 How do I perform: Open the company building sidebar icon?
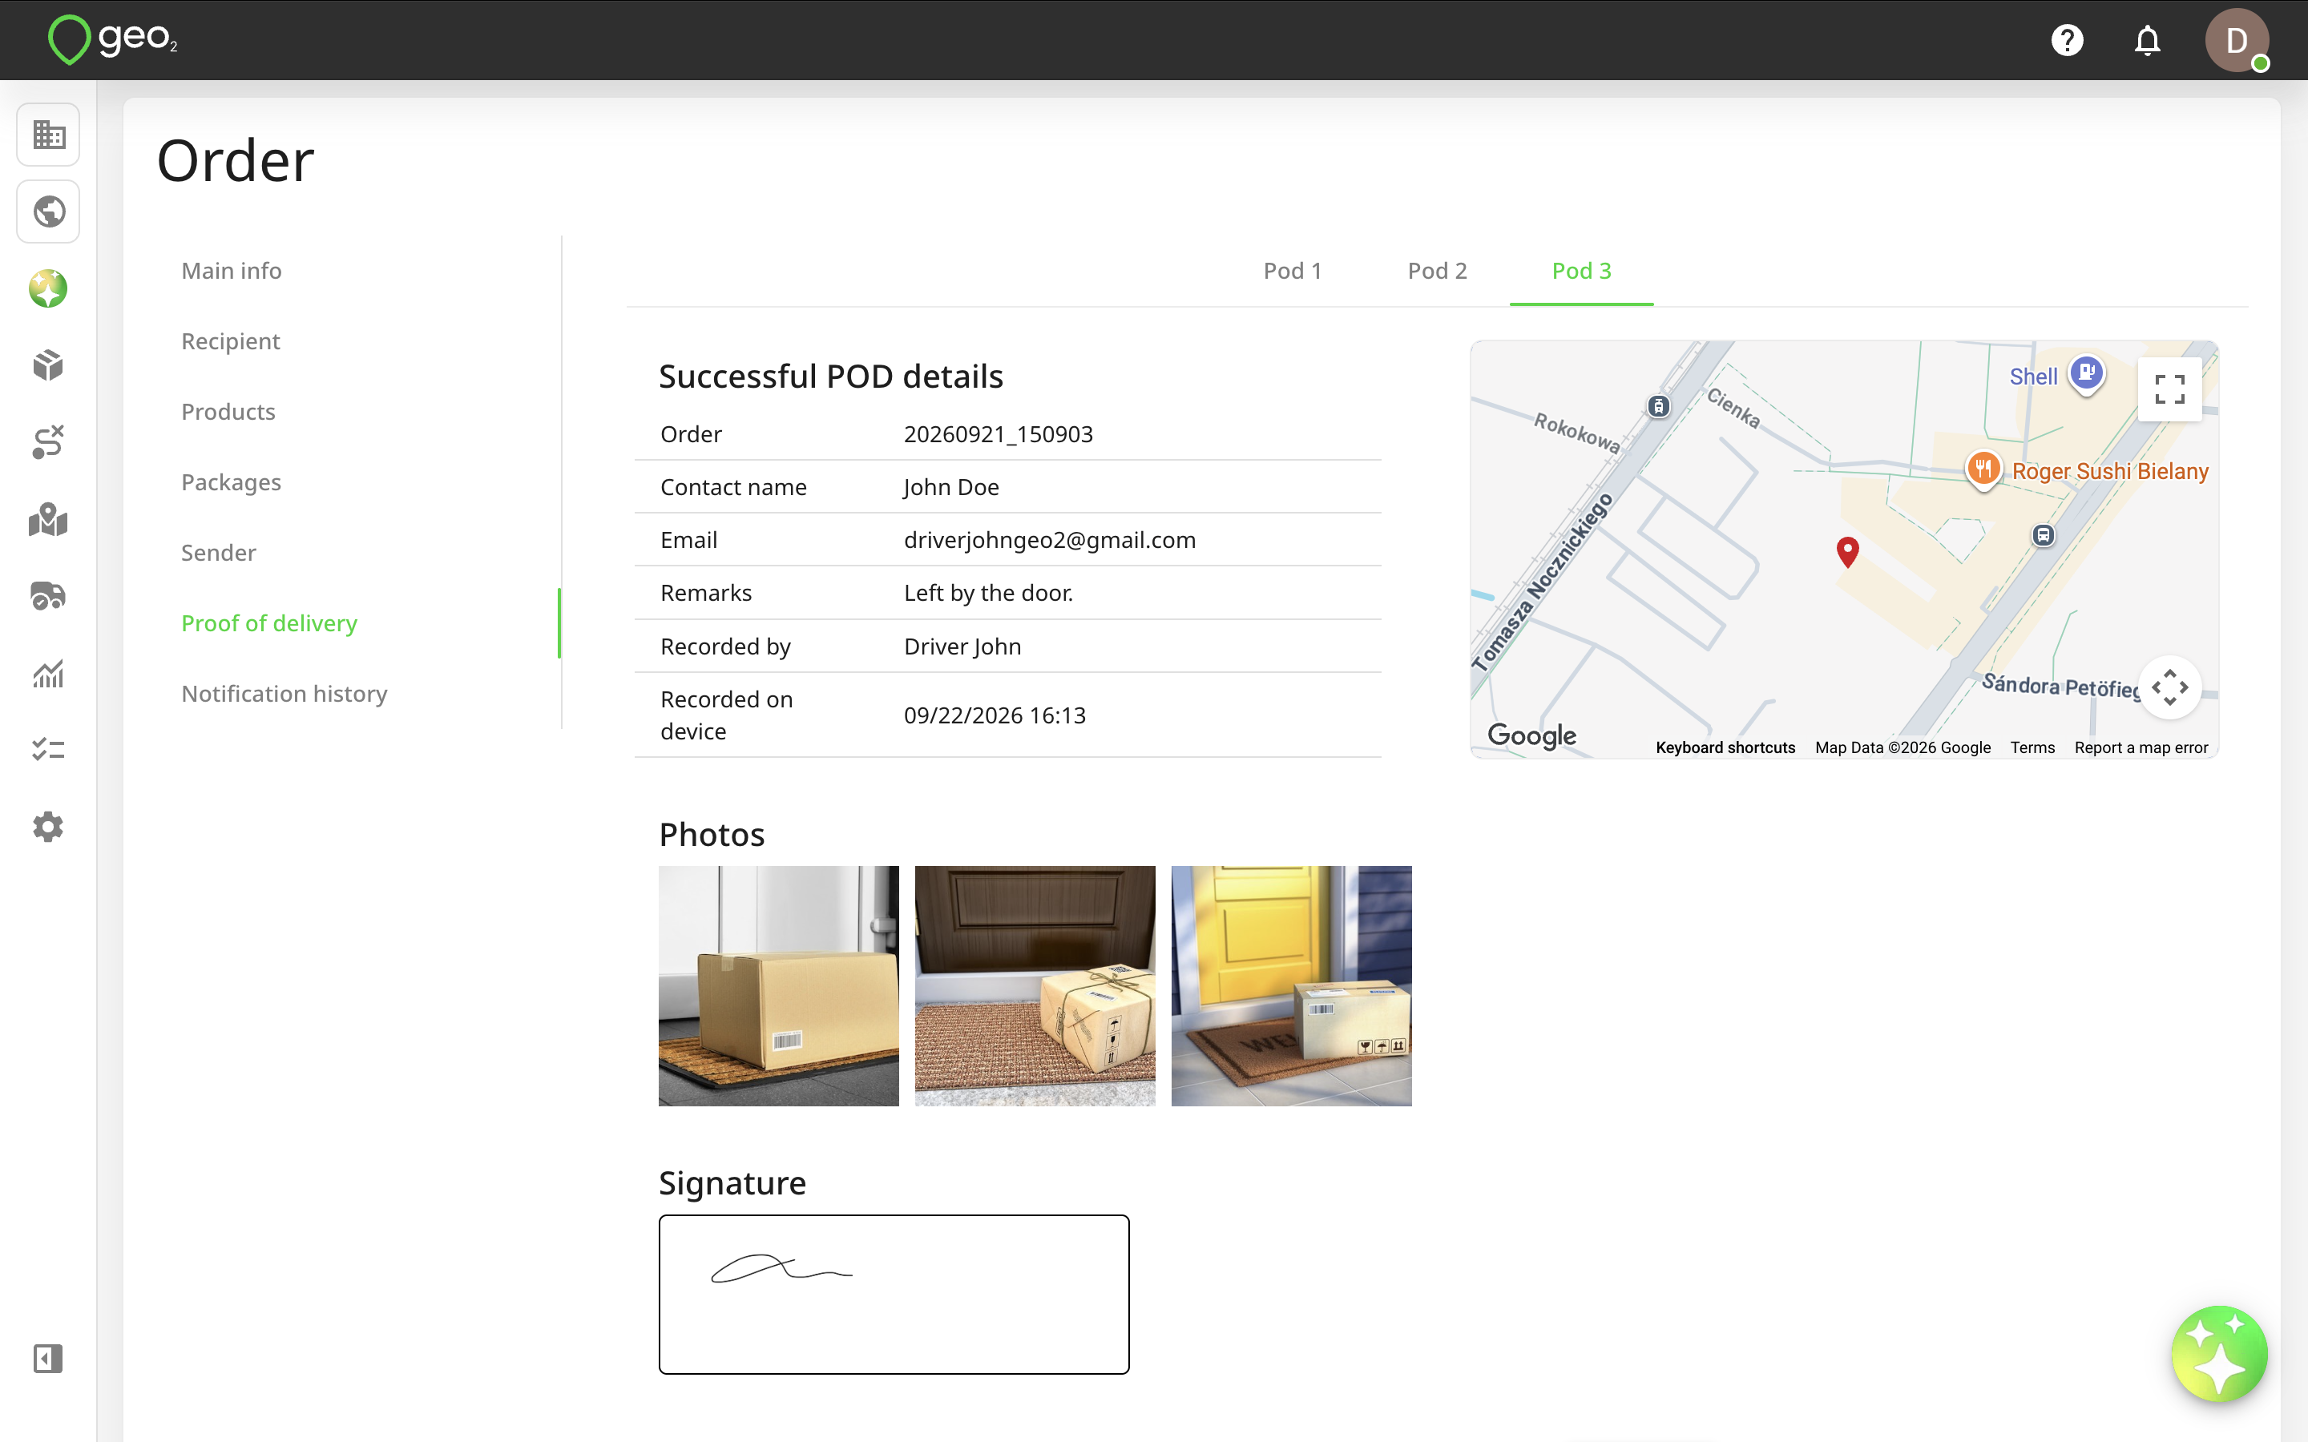coord(49,135)
